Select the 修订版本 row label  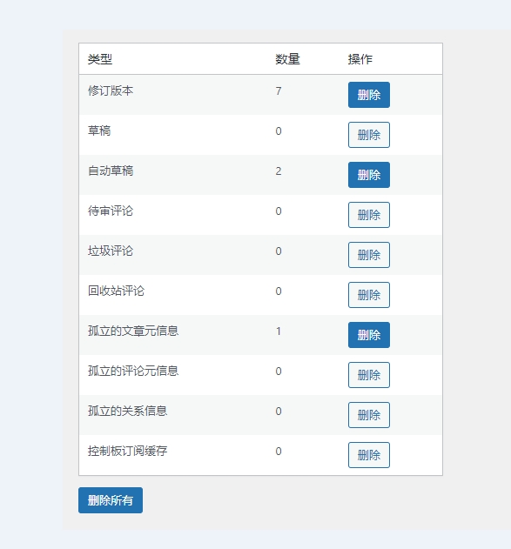click(111, 90)
